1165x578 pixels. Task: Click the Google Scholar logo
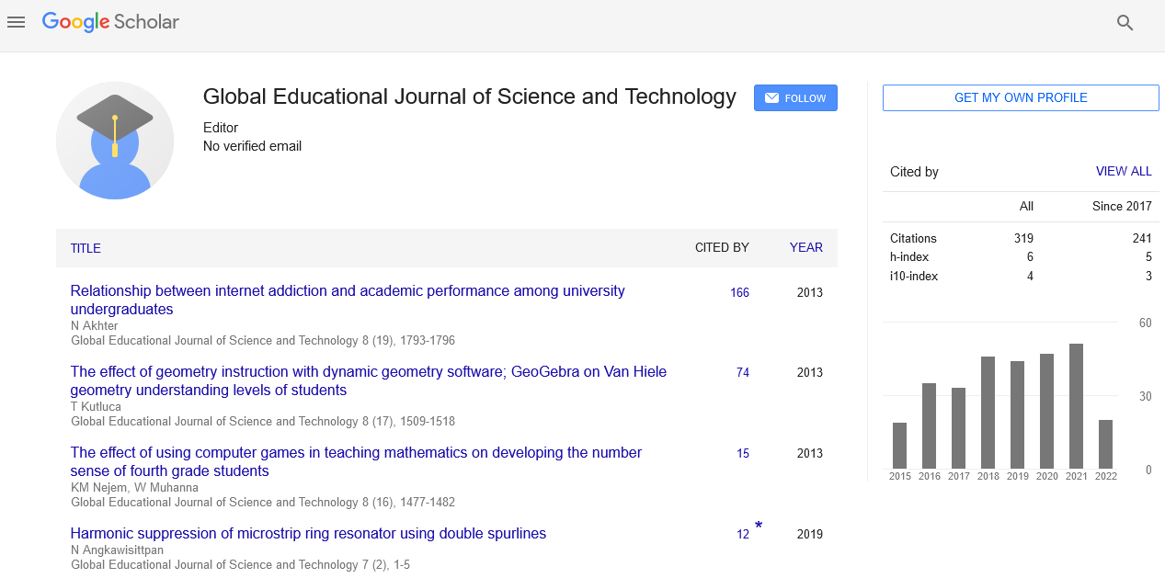pyautogui.click(x=110, y=22)
